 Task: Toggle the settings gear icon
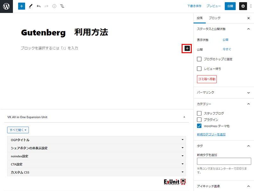click(x=243, y=6)
